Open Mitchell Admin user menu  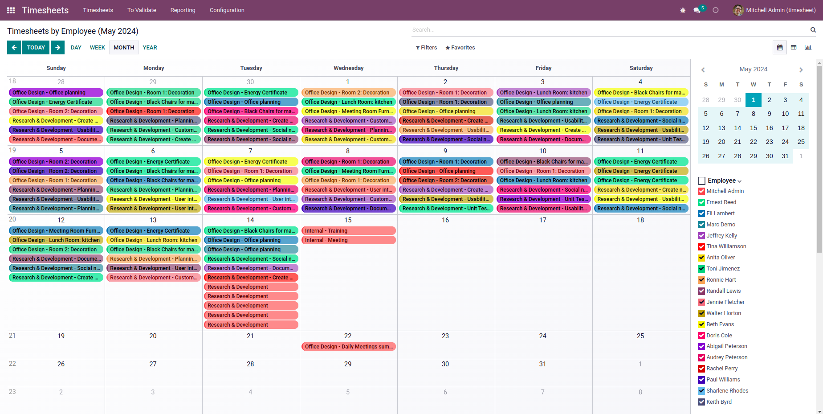(x=774, y=10)
